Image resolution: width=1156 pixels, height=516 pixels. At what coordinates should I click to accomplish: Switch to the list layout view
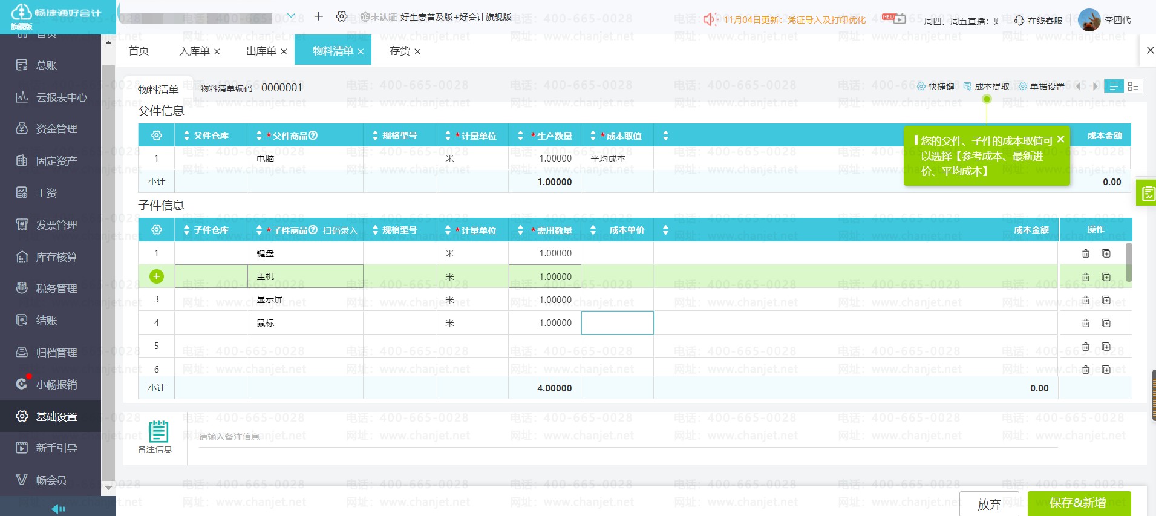point(1114,87)
